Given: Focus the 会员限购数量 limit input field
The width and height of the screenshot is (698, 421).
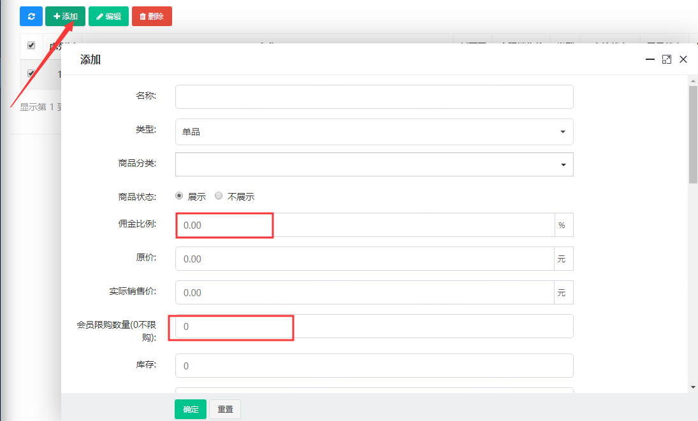Looking at the screenshot, I should [374, 326].
